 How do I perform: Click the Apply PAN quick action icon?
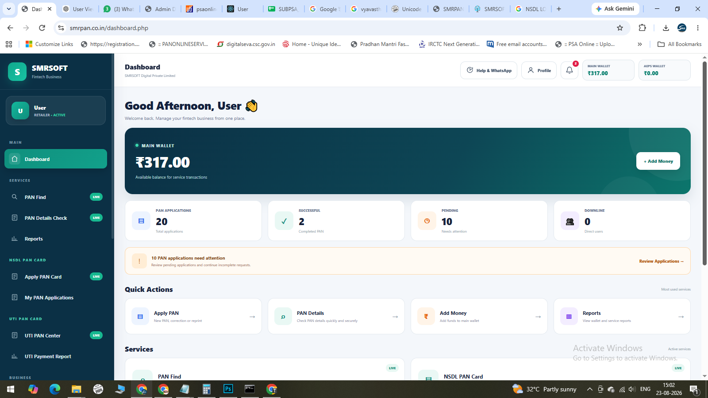click(x=140, y=316)
